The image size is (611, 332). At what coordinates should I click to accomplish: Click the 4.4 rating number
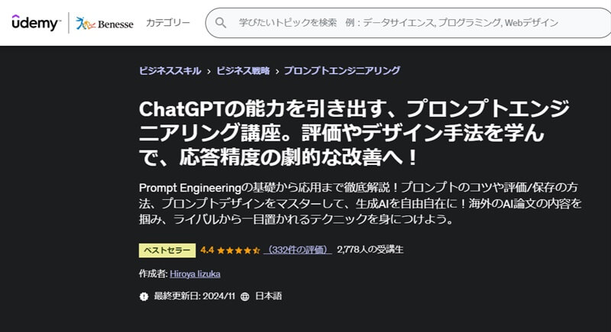pyautogui.click(x=207, y=250)
